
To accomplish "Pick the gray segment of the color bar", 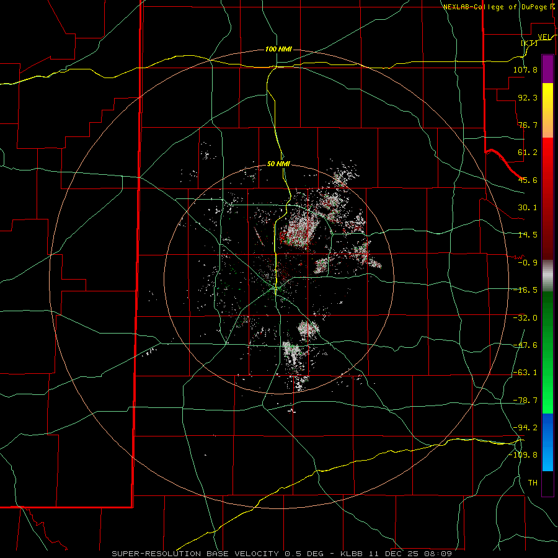I will pos(547,276).
